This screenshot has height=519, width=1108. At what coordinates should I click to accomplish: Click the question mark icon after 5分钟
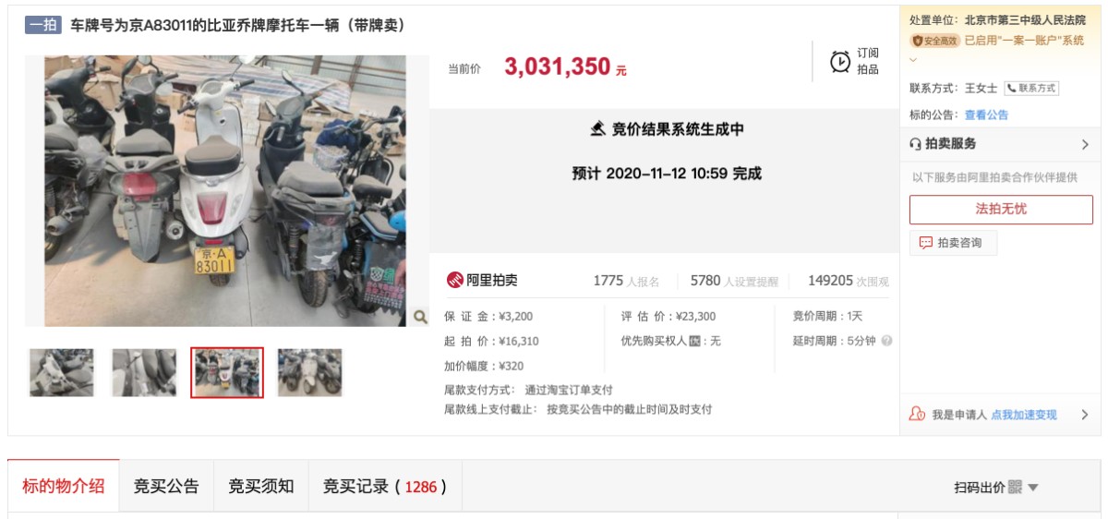click(x=886, y=341)
